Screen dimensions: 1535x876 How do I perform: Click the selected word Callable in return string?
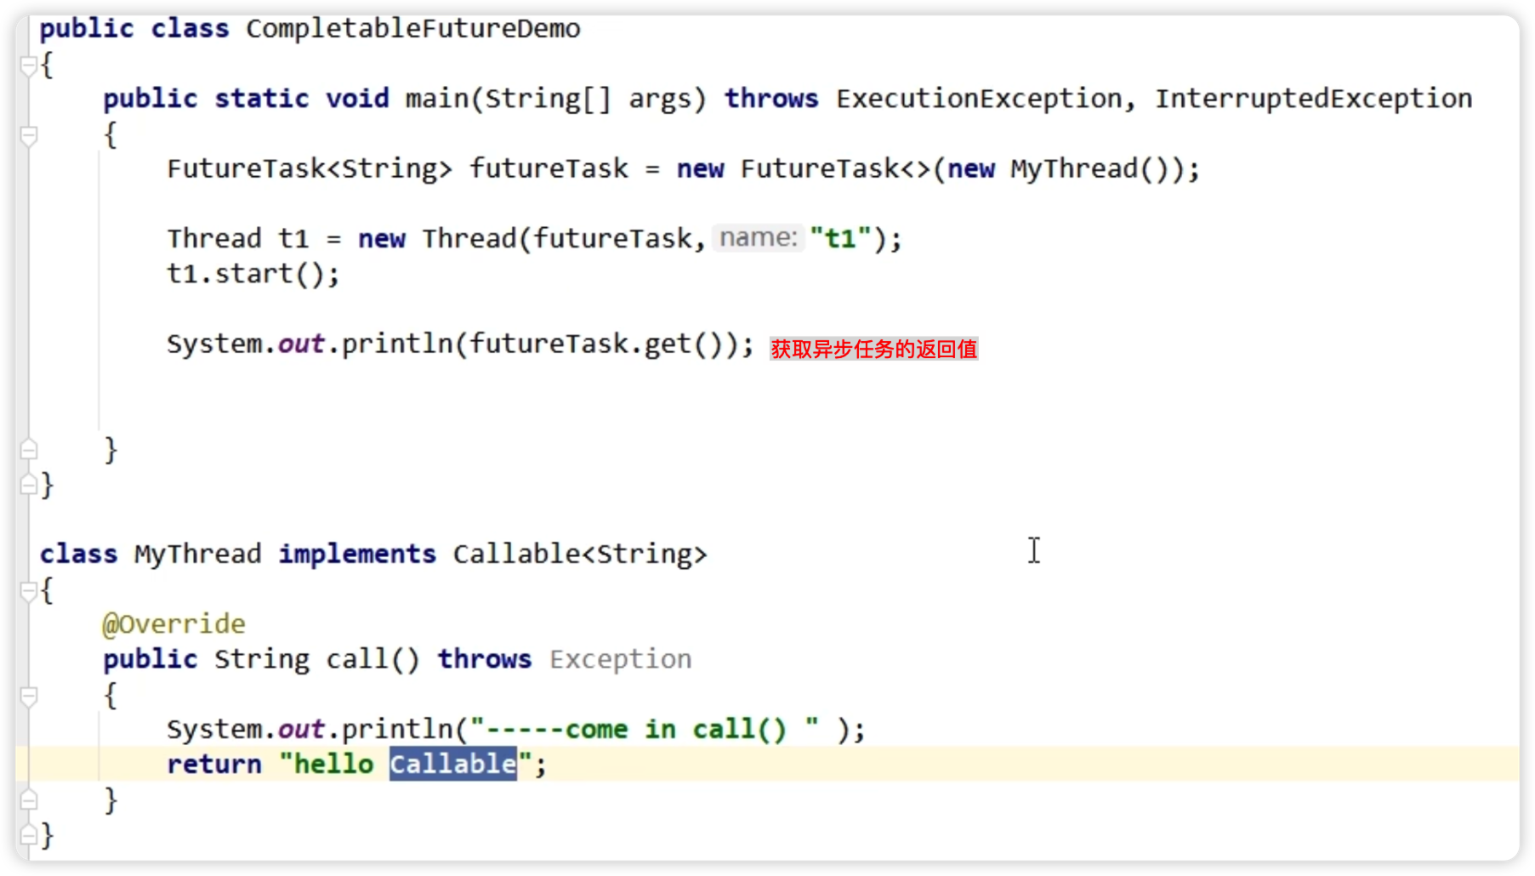click(x=453, y=764)
